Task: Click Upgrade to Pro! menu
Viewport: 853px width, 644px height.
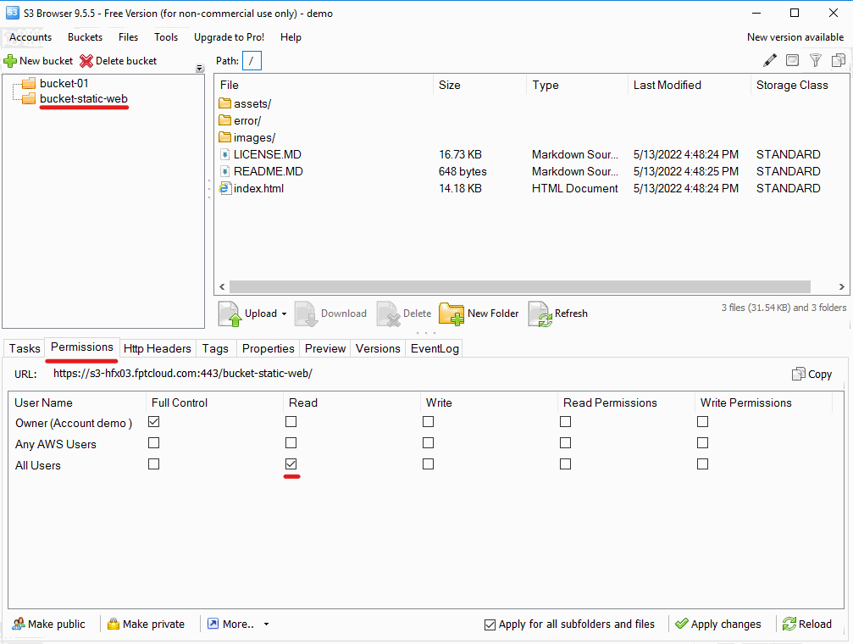Action: 229,37
